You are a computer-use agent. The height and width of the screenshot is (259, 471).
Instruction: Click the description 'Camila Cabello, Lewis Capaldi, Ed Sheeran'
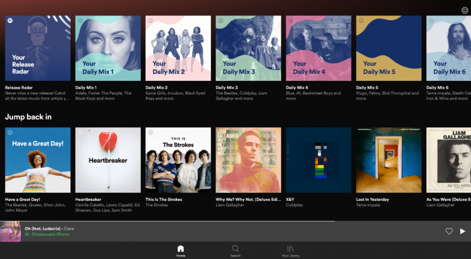coord(107,208)
